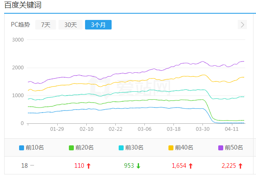256x179 pixels.
Task: Click the 03-30 date on the x-axis
Action: pos(202,129)
